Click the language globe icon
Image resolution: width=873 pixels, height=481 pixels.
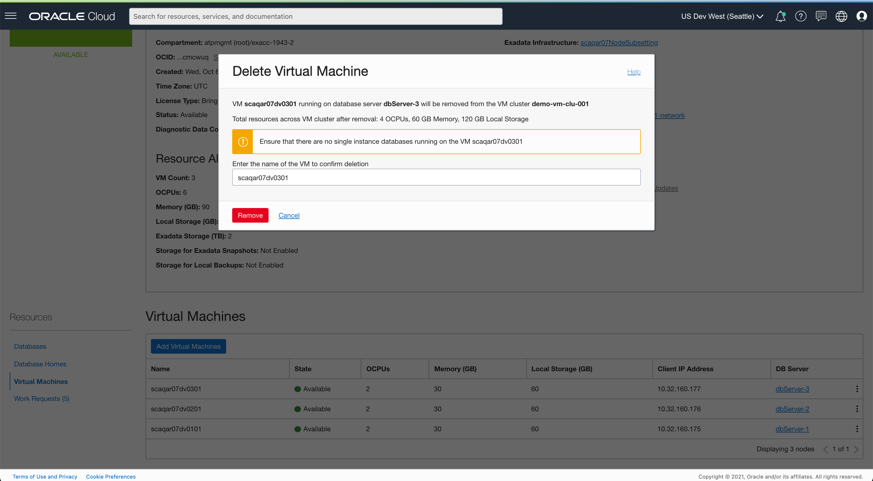click(841, 16)
